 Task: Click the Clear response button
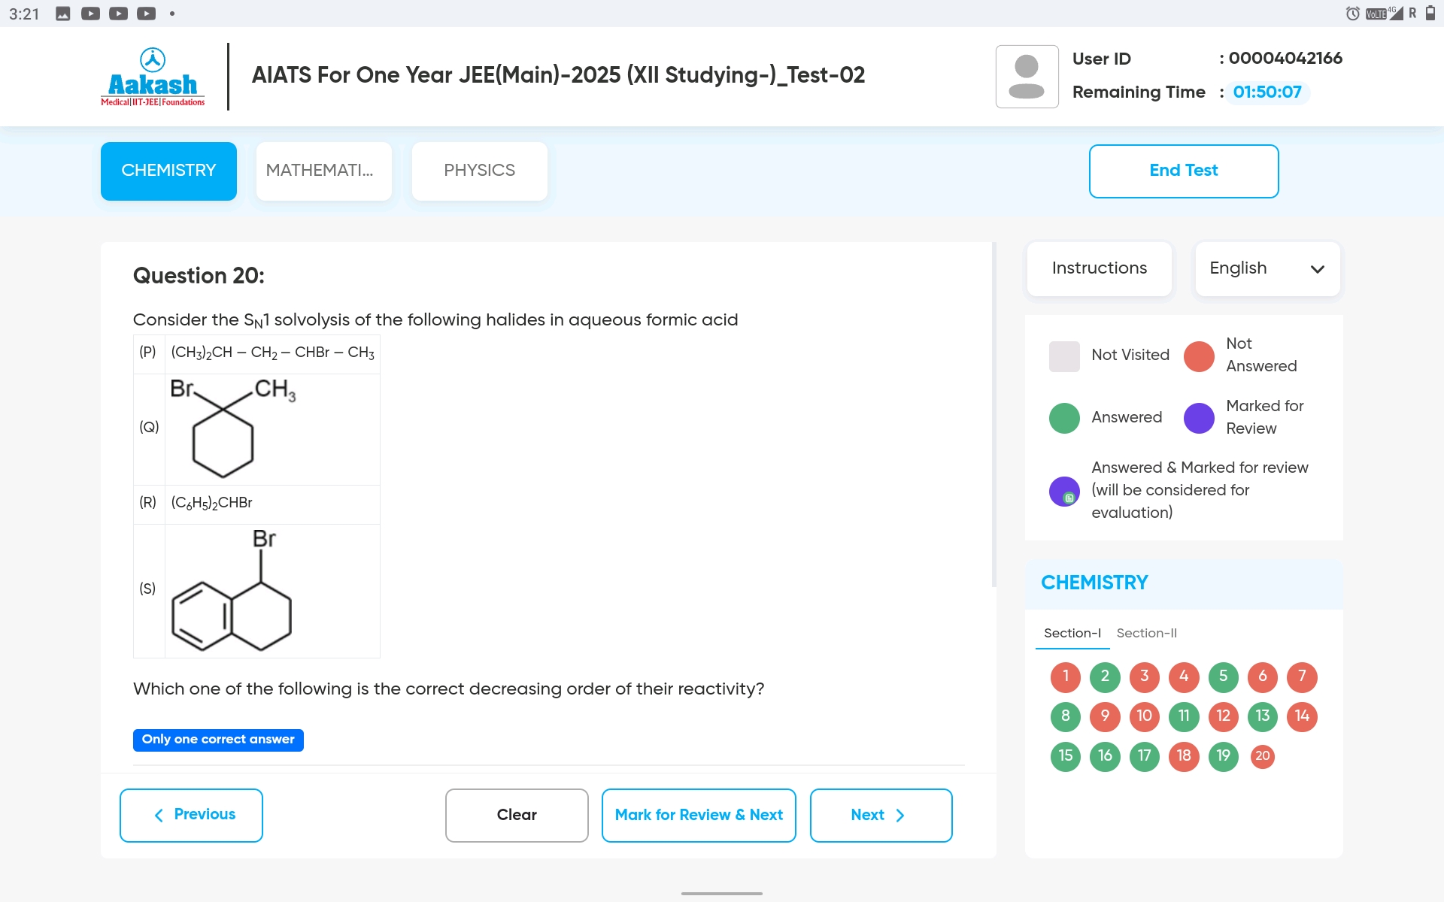point(517,813)
